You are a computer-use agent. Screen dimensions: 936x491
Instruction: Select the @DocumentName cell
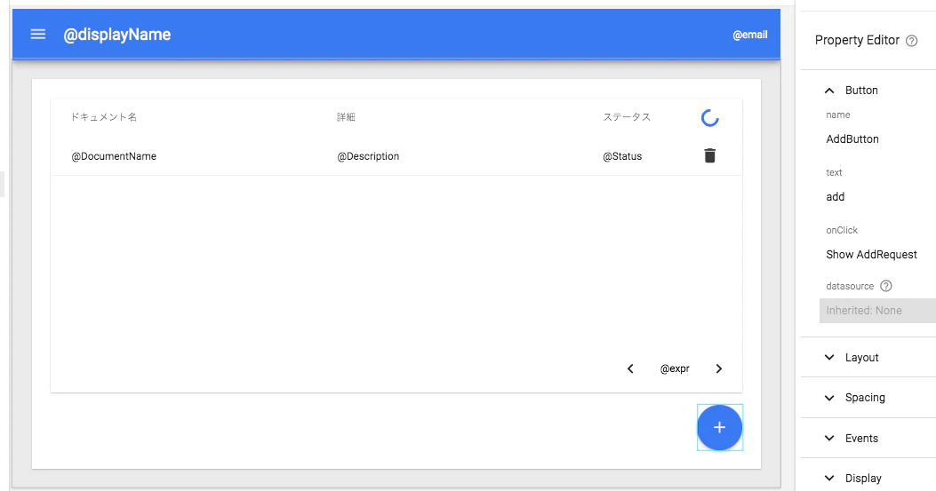[x=114, y=156]
